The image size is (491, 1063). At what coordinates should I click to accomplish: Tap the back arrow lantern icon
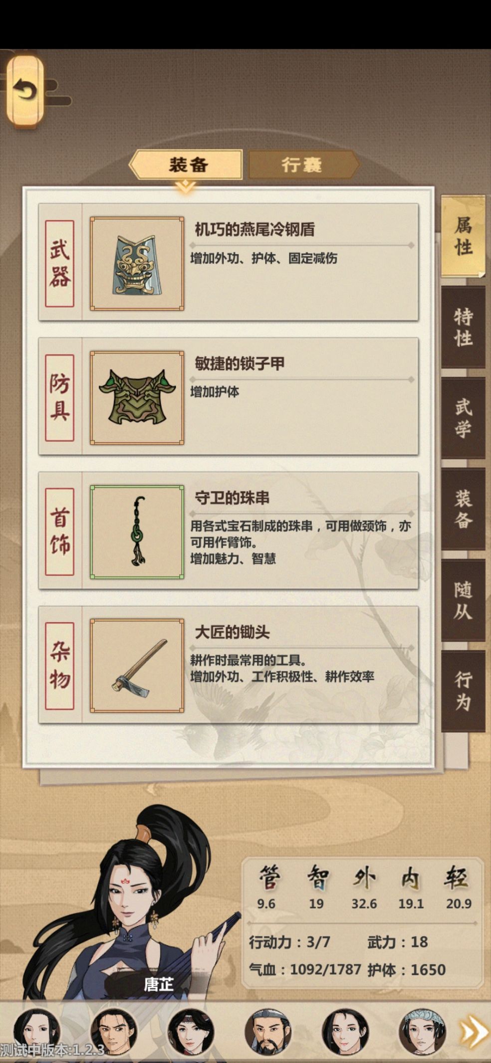point(25,91)
